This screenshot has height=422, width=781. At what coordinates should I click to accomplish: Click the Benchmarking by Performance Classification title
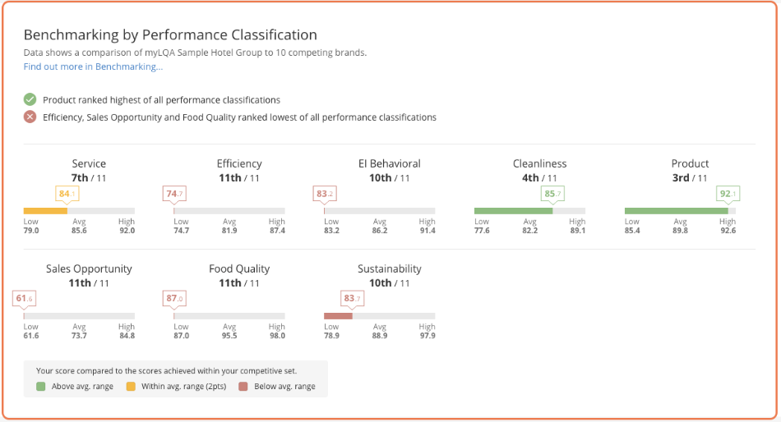pos(170,35)
